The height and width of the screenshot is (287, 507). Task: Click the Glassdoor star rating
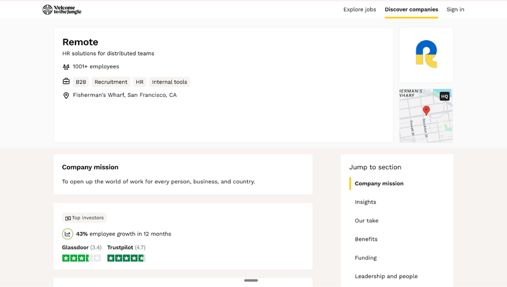pos(81,258)
